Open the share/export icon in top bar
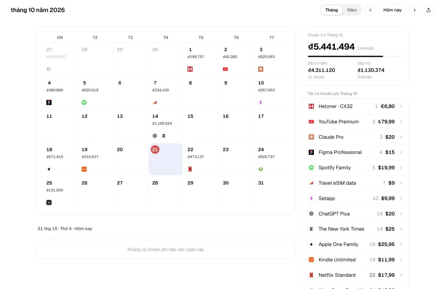 [x=428, y=10]
